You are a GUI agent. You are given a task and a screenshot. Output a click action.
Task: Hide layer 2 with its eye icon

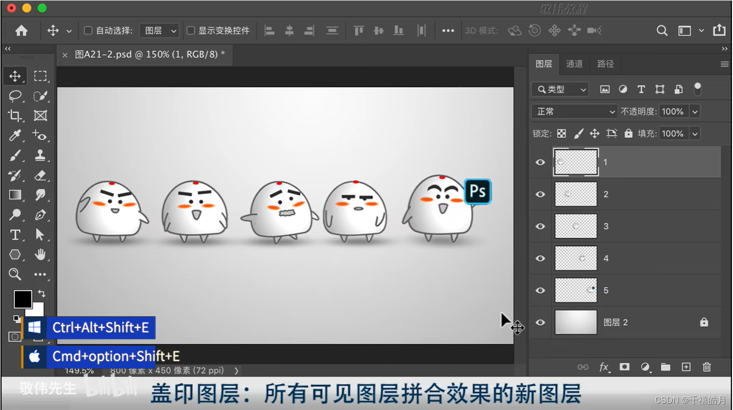(x=540, y=194)
